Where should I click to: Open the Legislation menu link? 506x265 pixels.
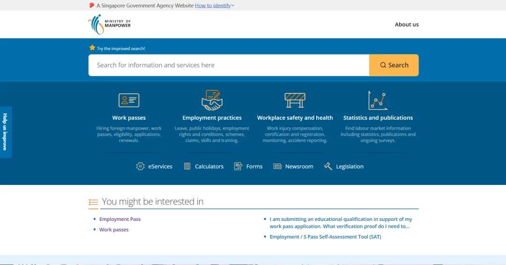pos(350,166)
